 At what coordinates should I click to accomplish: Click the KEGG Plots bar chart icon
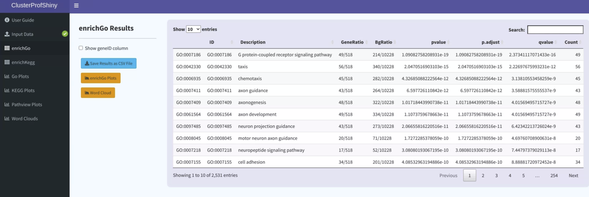(x=7, y=91)
